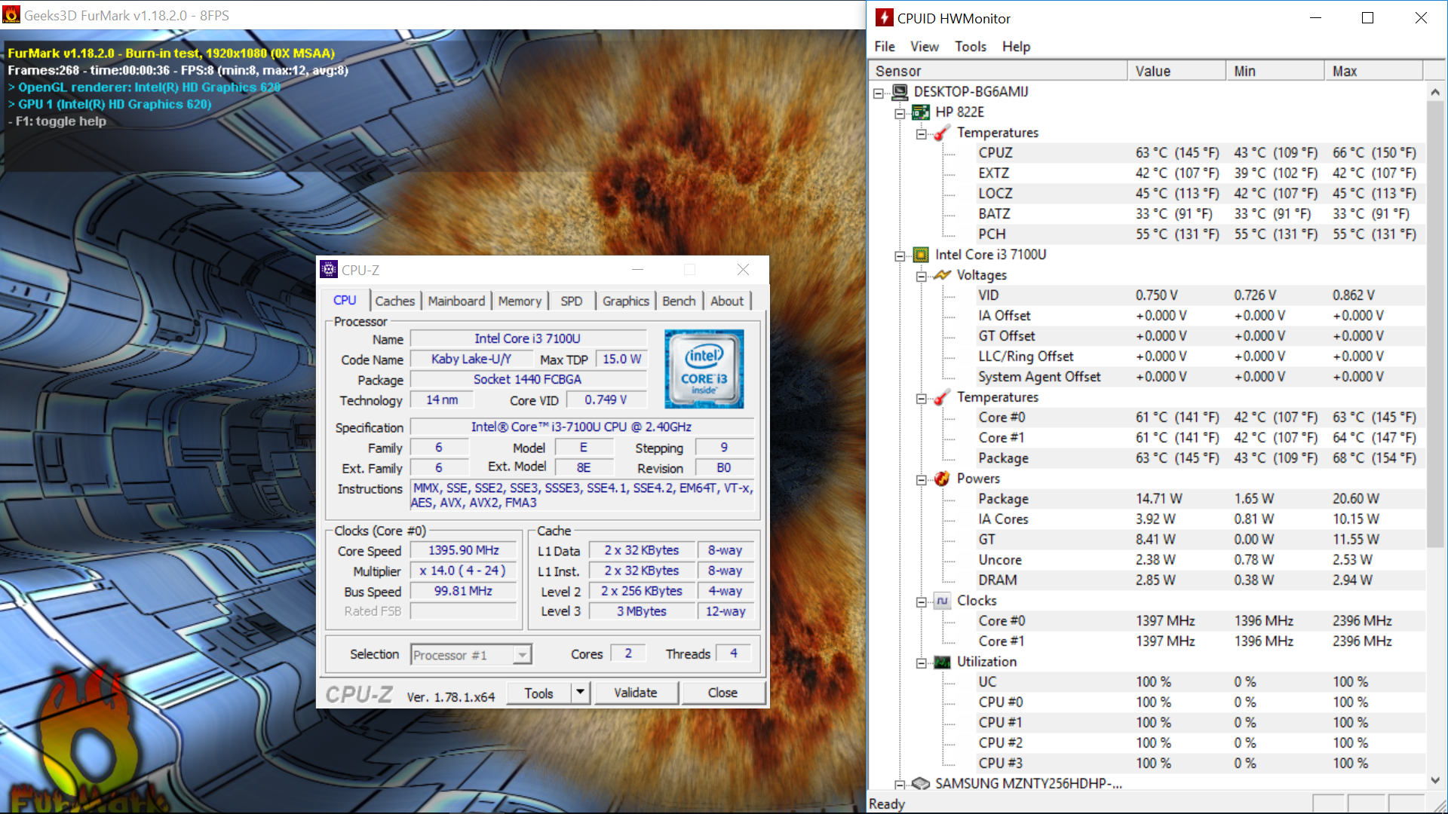The height and width of the screenshot is (814, 1448).
Task: Click the Validate button in CPU-Z
Action: pos(636,693)
